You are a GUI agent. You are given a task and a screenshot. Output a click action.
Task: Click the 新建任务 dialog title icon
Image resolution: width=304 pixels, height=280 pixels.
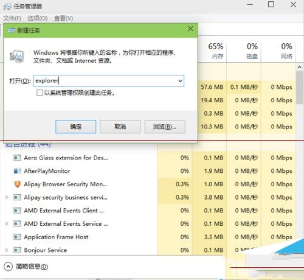[x=11, y=30]
